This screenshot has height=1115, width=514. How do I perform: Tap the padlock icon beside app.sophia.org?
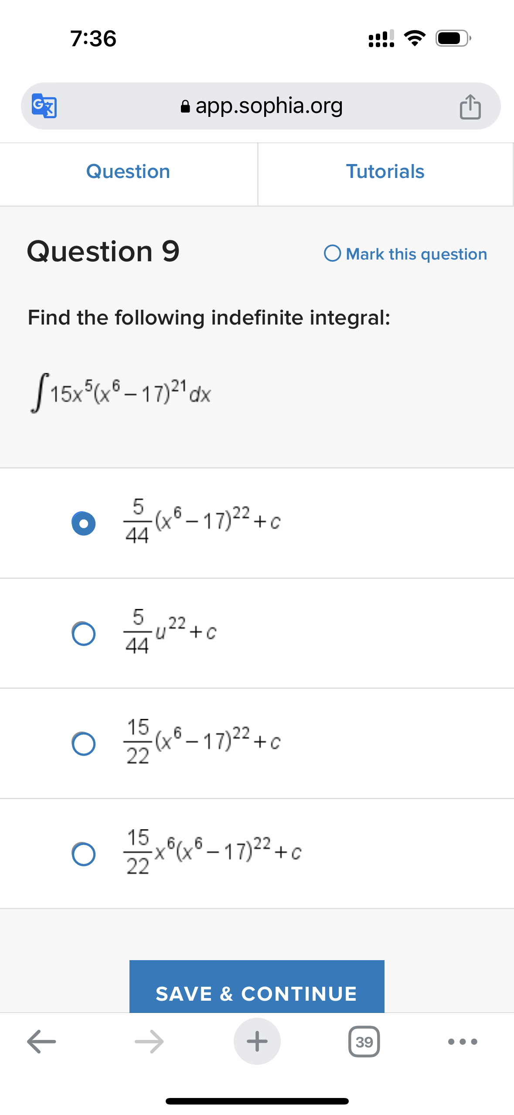[185, 106]
